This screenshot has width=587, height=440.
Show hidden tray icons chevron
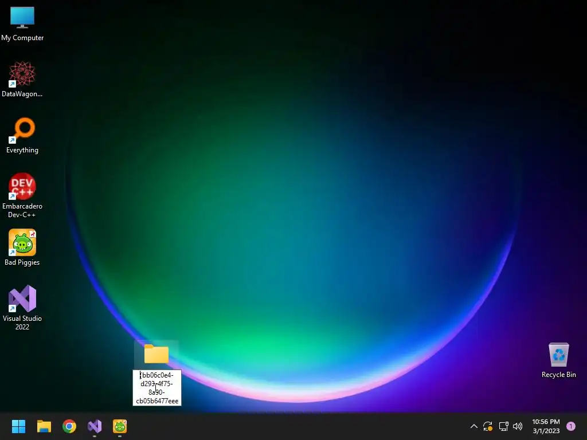[473, 426]
